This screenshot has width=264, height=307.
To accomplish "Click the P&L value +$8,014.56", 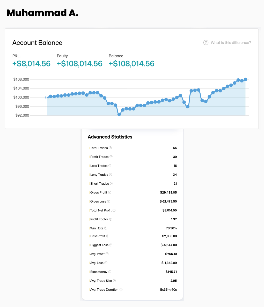I will tap(31, 64).
